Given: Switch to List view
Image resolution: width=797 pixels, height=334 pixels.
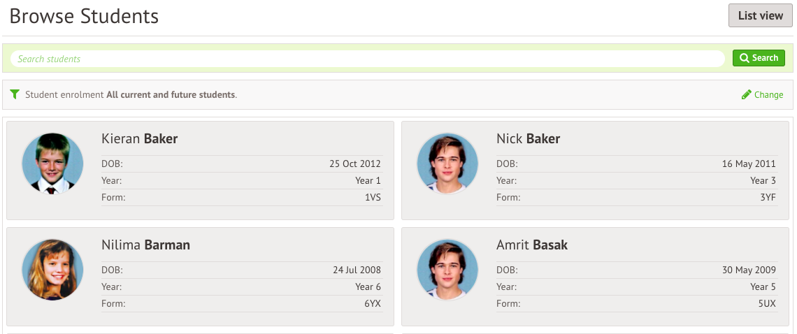Looking at the screenshot, I should [x=761, y=15].
